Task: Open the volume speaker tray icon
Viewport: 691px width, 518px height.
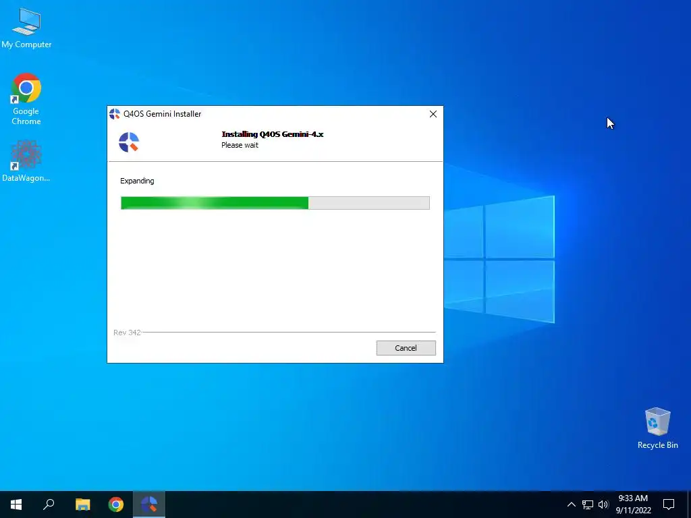Action: (x=603, y=505)
